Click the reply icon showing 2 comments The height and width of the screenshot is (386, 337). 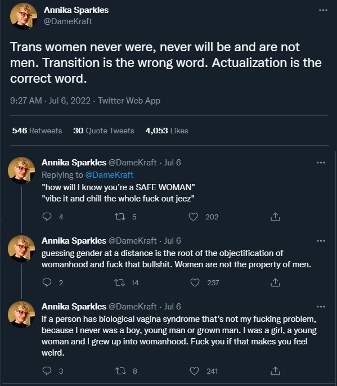tap(47, 282)
